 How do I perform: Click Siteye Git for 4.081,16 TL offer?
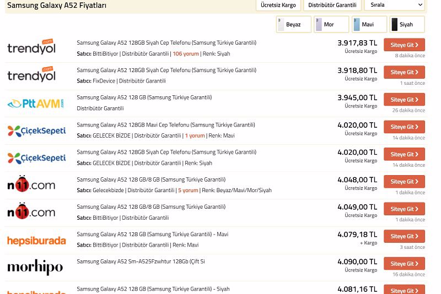[x=404, y=290]
